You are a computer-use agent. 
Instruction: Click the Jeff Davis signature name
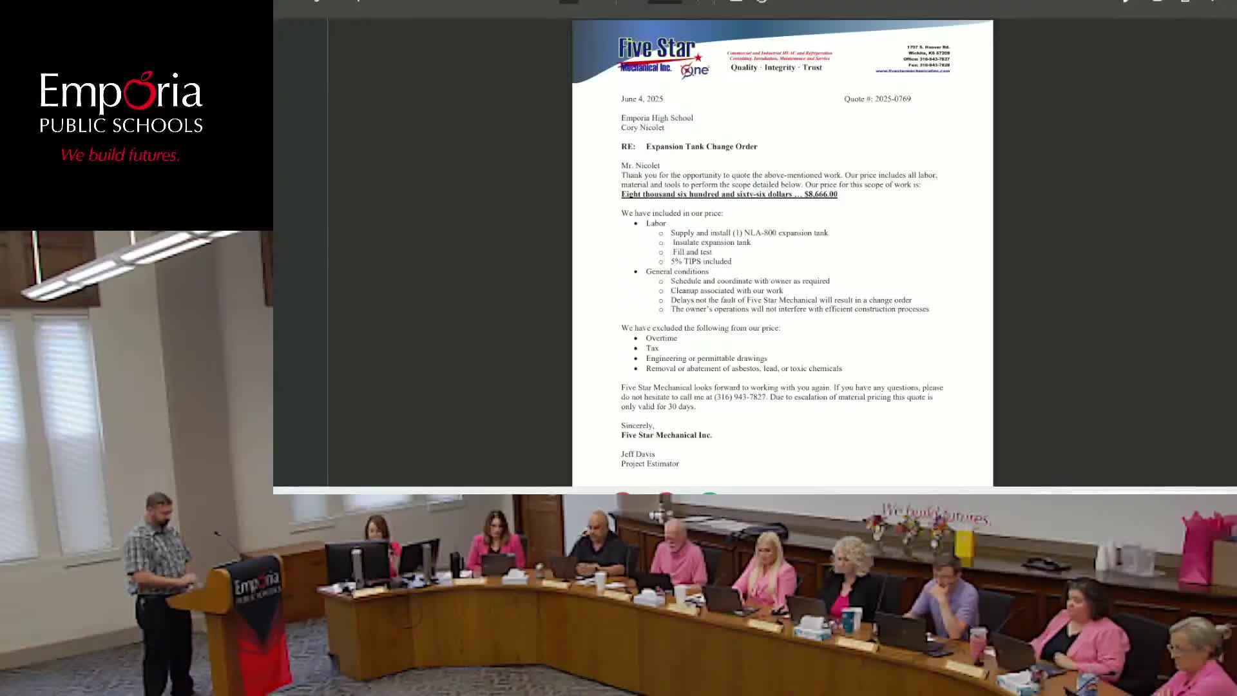pyautogui.click(x=638, y=454)
